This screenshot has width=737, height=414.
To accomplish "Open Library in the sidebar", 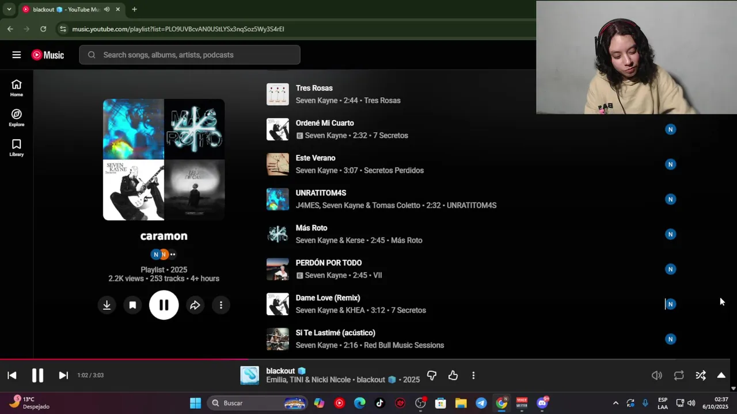I will point(16,148).
